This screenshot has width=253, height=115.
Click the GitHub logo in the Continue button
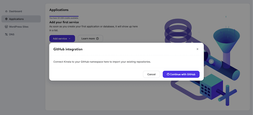point(168,74)
